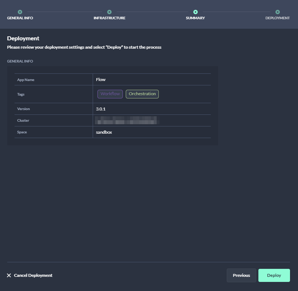Select the sandbox space value

104,132
